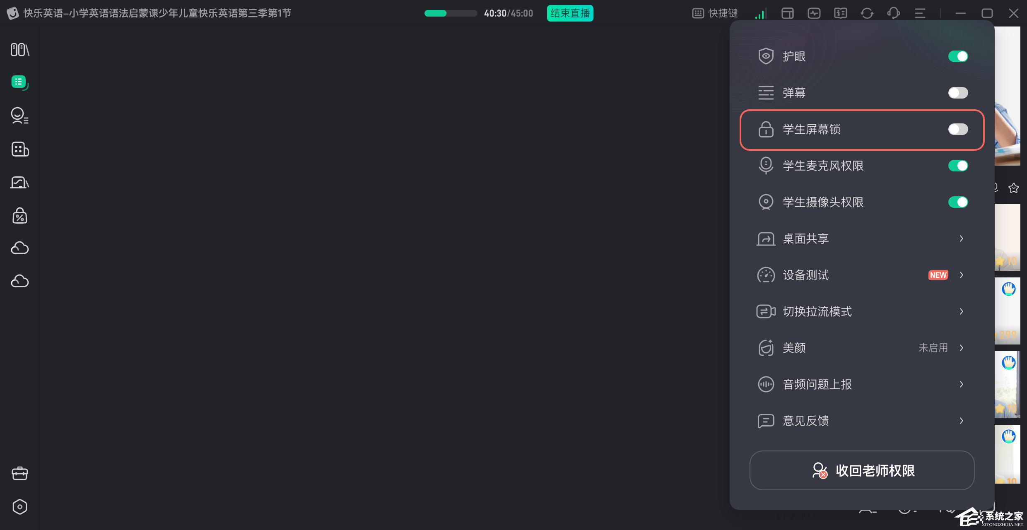Click the webcam icon beside 学生摄像头权限
Image resolution: width=1027 pixels, height=530 pixels.
[766, 202]
